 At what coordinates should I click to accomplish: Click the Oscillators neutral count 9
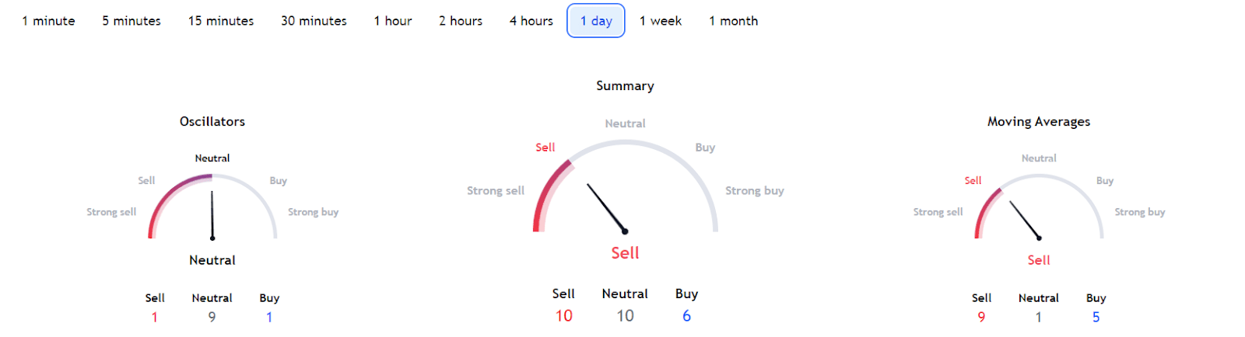pos(212,317)
